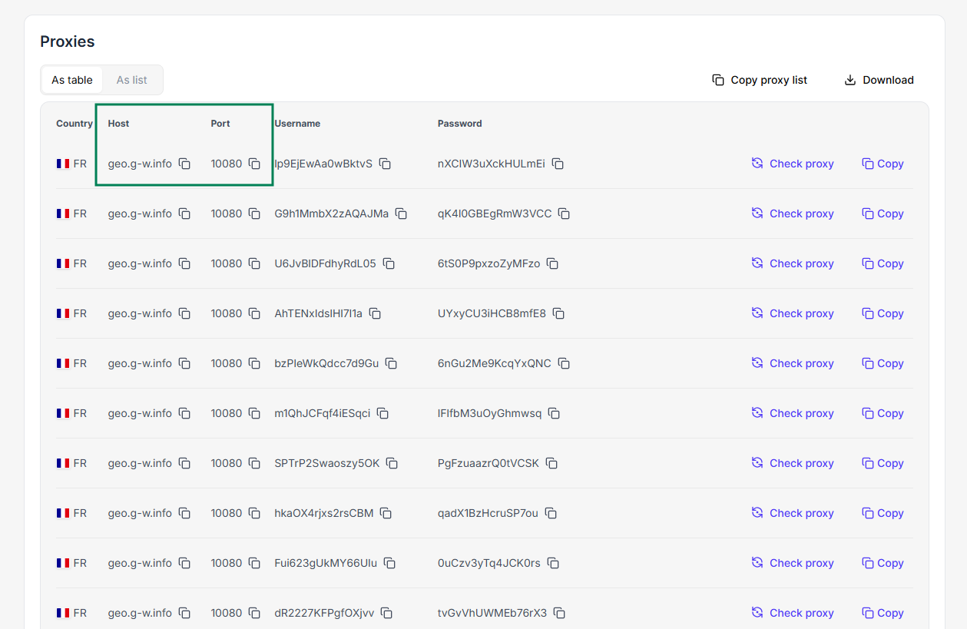Copy password 6nGu2Me9KcqYxQNC icon
The height and width of the screenshot is (629, 967).
click(x=565, y=363)
